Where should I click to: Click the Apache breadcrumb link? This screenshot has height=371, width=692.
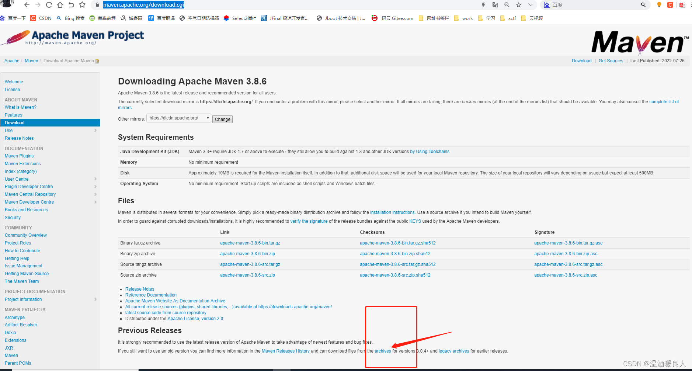(x=12, y=61)
